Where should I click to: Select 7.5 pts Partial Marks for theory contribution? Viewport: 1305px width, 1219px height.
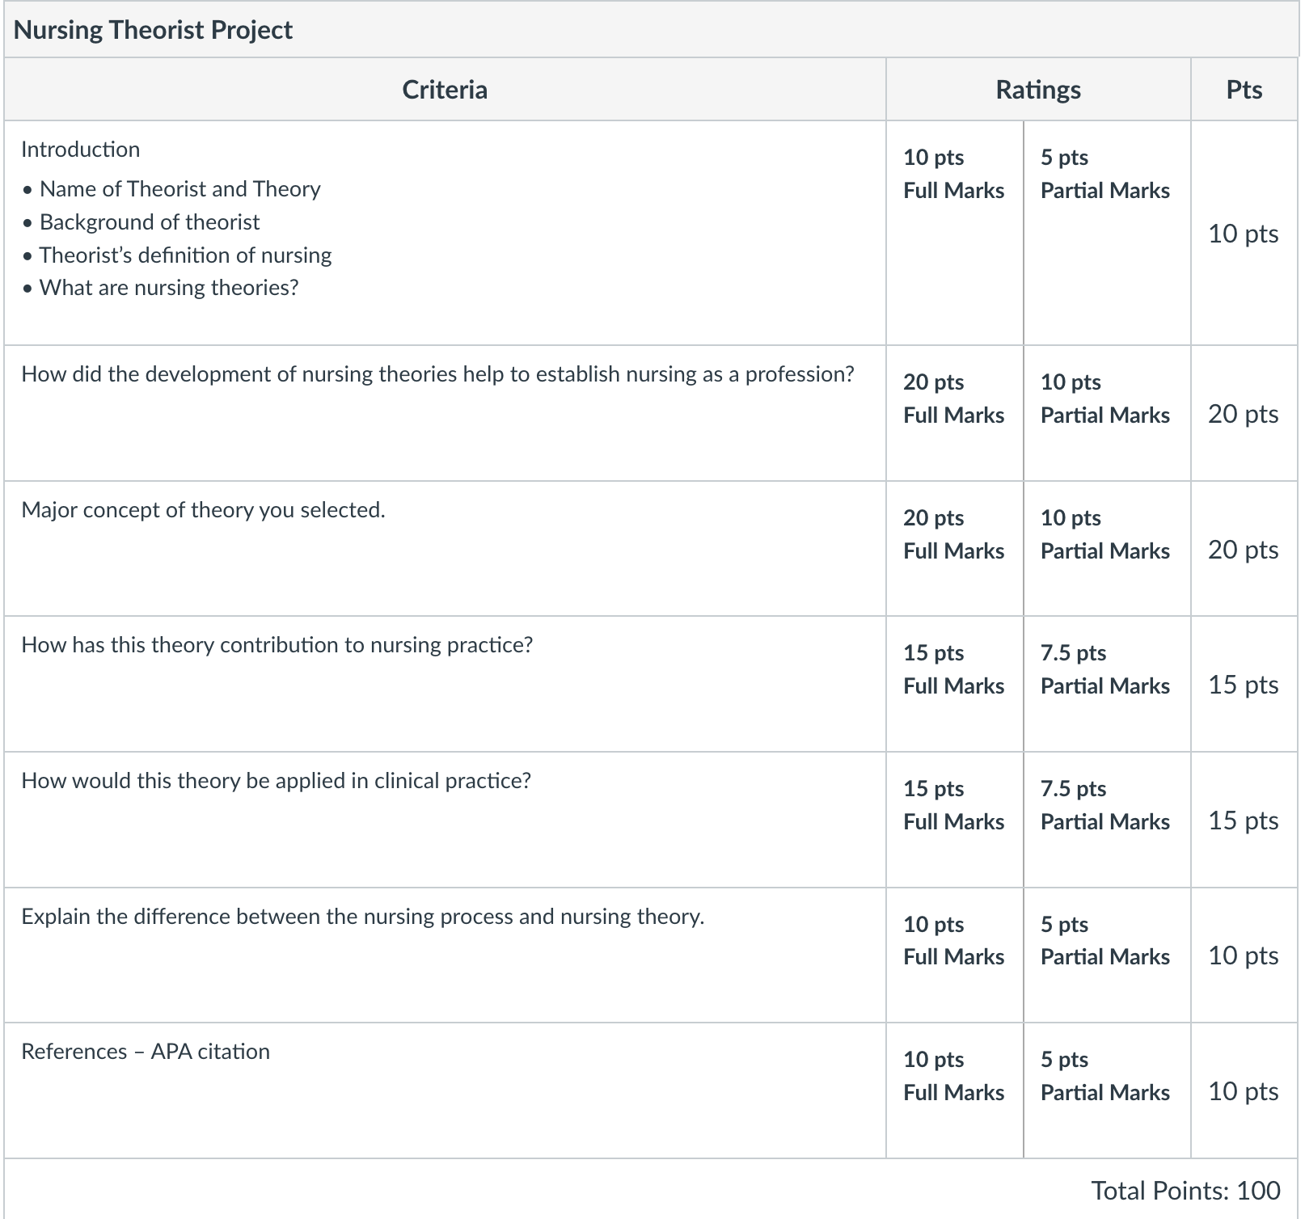tap(1106, 684)
